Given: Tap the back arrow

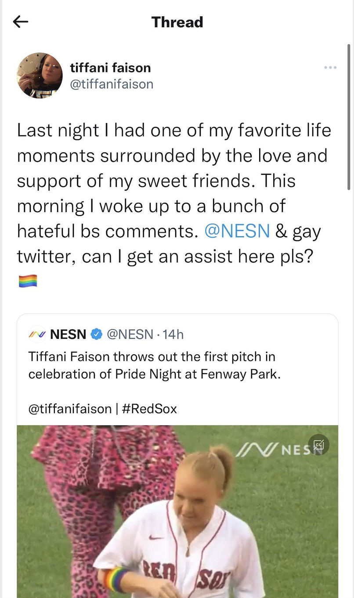Looking at the screenshot, I should point(21,22).
